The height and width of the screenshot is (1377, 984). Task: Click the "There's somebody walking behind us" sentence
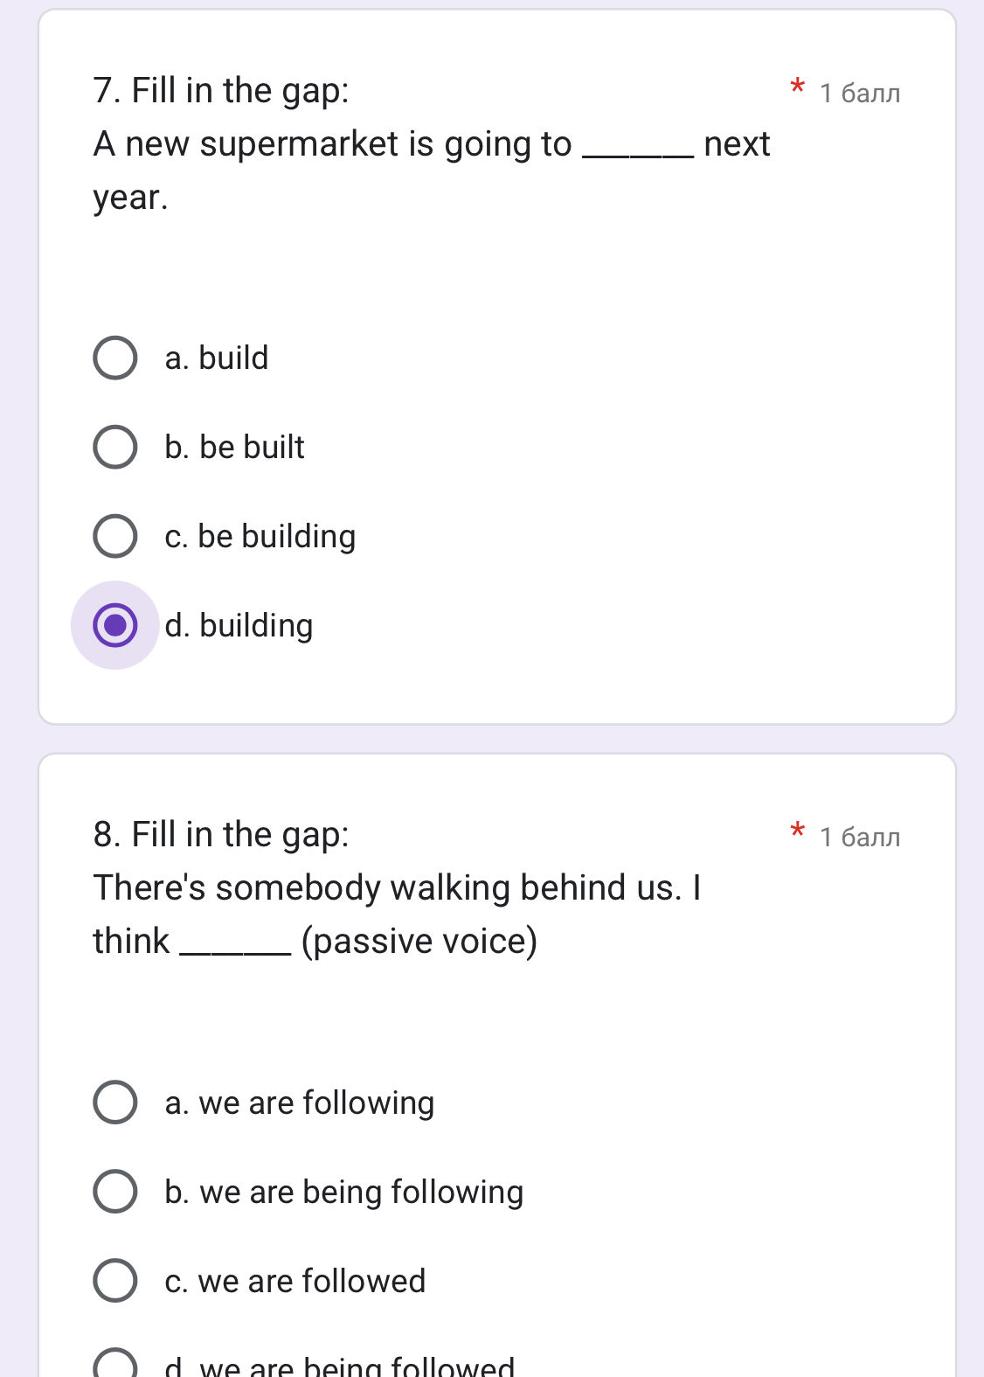coord(397,888)
